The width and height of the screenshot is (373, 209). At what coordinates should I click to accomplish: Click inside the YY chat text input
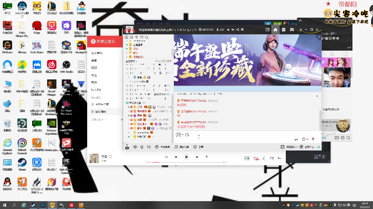click(x=248, y=137)
